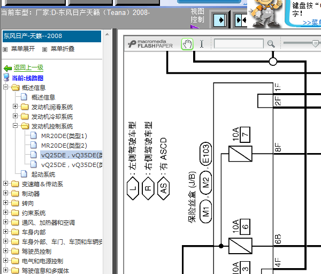Viewport: 321px width, 274px height.
Task: Click the 约束系统 folder icon
Action: (x=15, y=213)
